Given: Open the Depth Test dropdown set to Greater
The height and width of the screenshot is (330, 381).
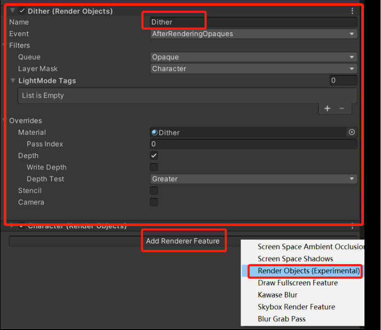Looking at the screenshot, I should 253,179.
